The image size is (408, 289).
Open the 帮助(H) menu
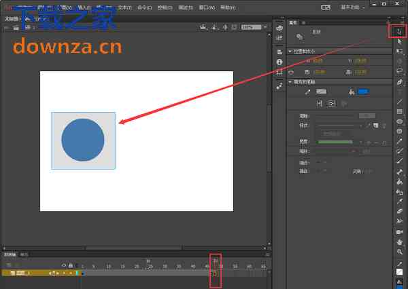tap(228, 7)
